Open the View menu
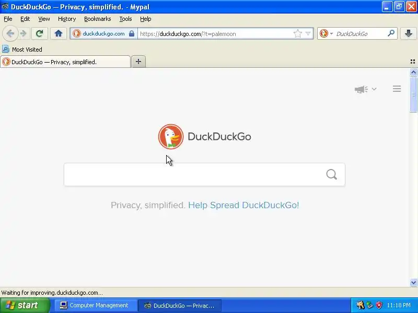This screenshot has height=313, width=418. [x=44, y=19]
